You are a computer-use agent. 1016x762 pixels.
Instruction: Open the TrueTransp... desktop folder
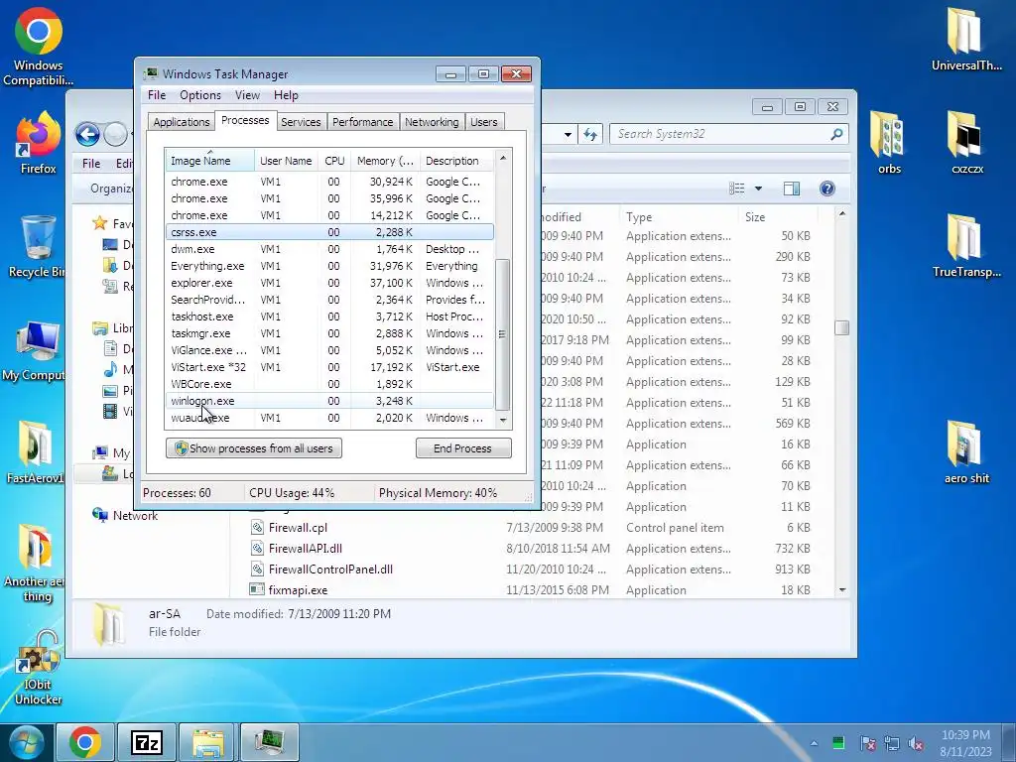[966, 246]
